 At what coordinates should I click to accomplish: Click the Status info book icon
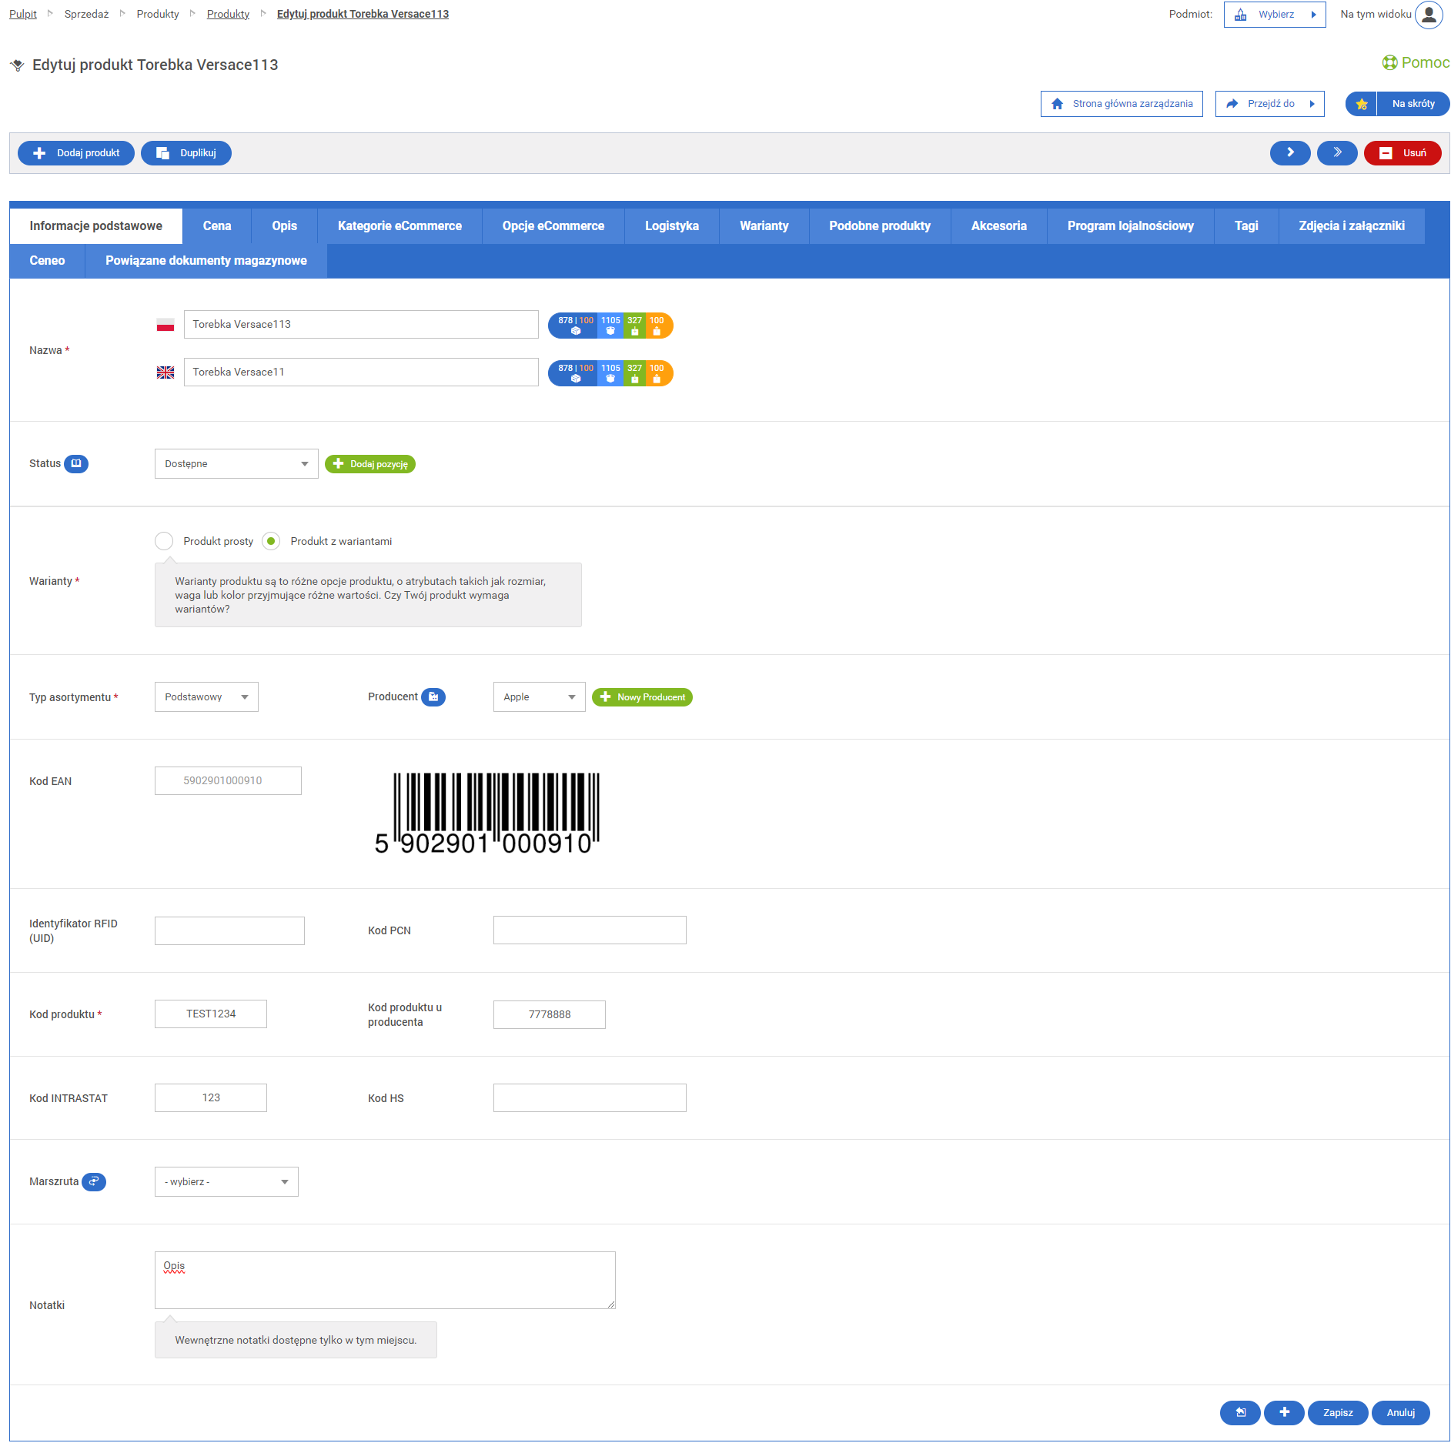coord(75,463)
